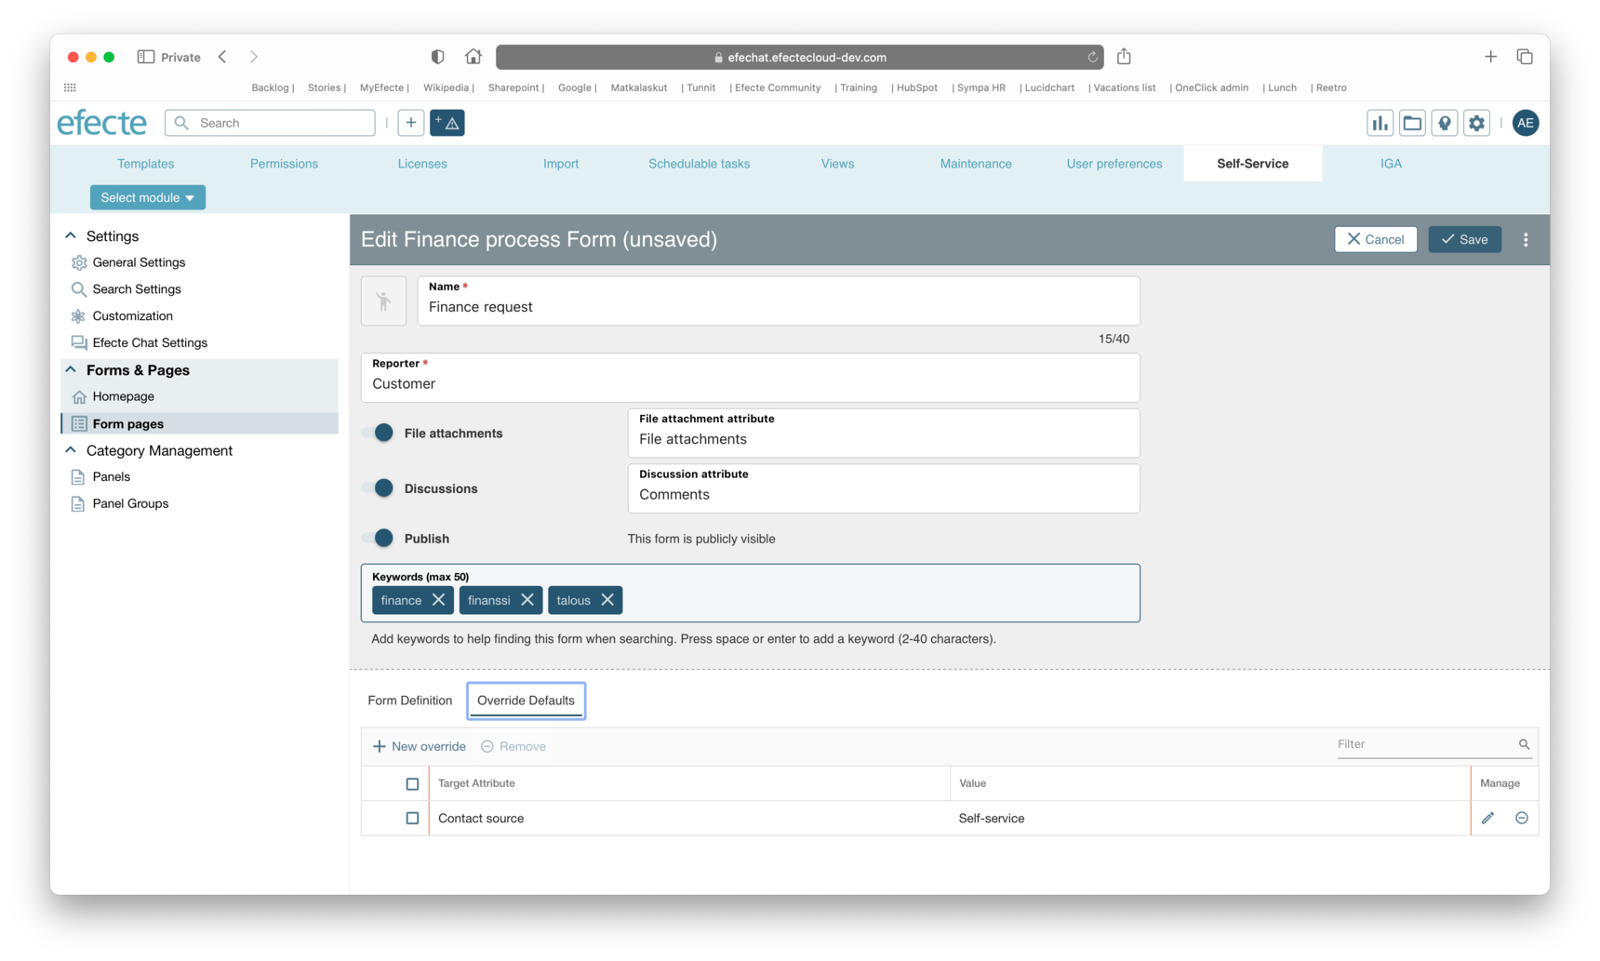Edit the Contact source override with pencil icon
1600x961 pixels.
tap(1487, 818)
